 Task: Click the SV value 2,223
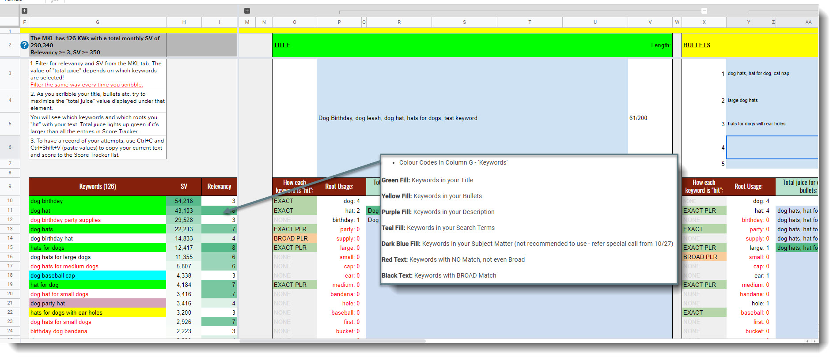(184, 331)
